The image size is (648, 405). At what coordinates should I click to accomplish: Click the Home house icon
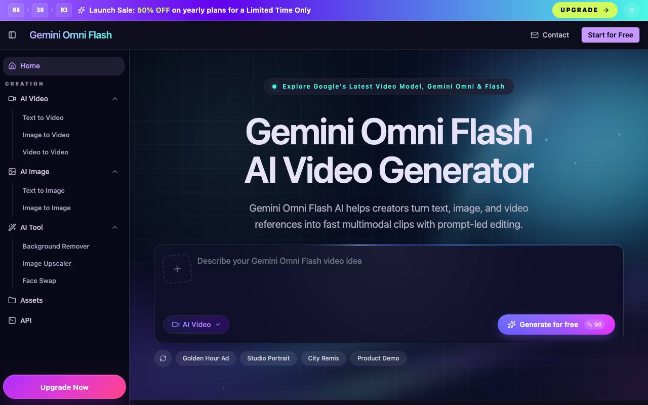[x=12, y=66]
